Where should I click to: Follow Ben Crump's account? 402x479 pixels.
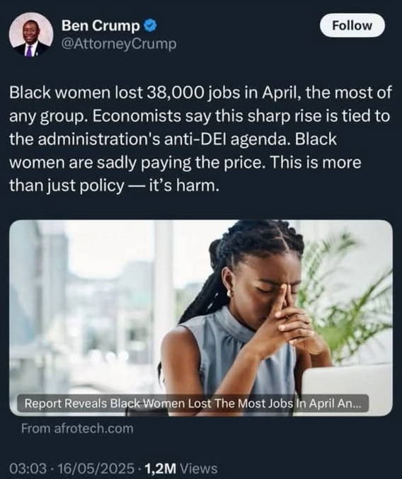pos(352,25)
